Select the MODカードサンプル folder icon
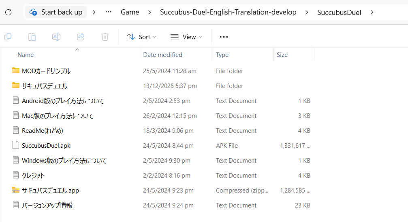 [16, 71]
